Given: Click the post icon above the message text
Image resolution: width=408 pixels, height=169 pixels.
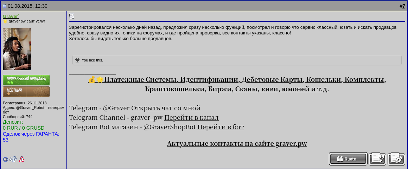Looking at the screenshot, I should click(71, 16).
